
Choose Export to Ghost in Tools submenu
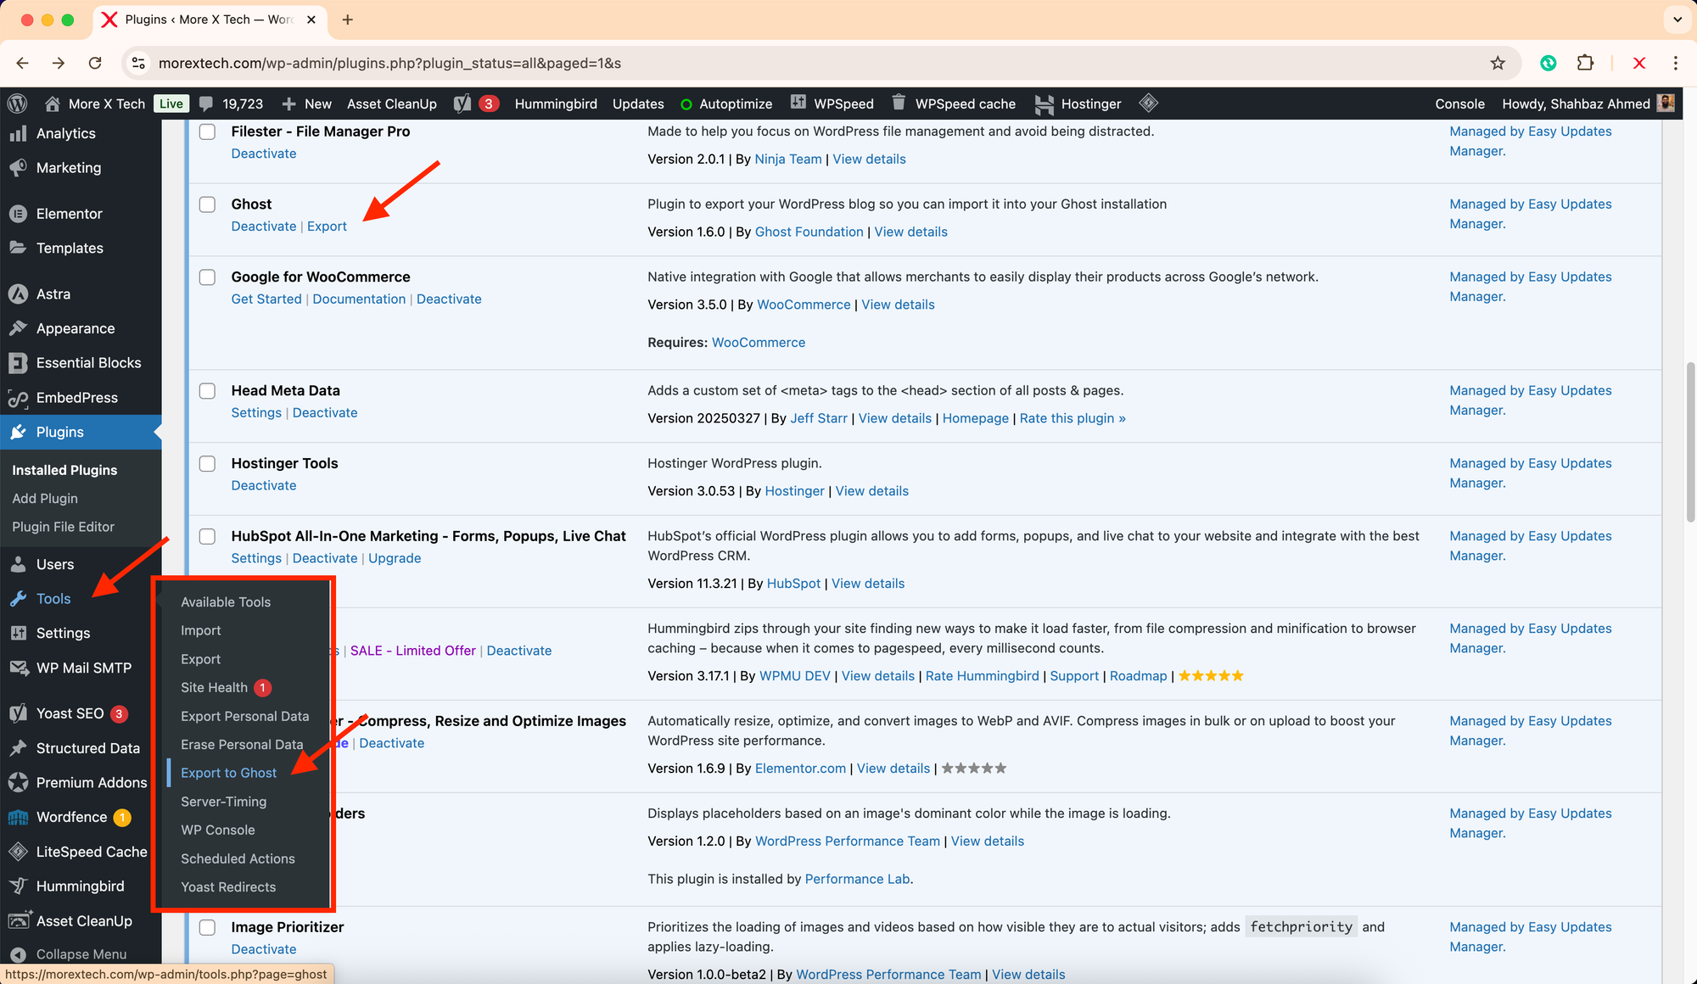click(228, 773)
